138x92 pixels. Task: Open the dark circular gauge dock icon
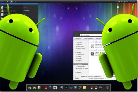tap(71, 87)
